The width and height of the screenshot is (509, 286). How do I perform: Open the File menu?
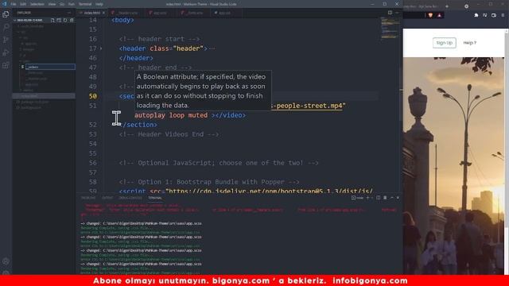[14, 4]
